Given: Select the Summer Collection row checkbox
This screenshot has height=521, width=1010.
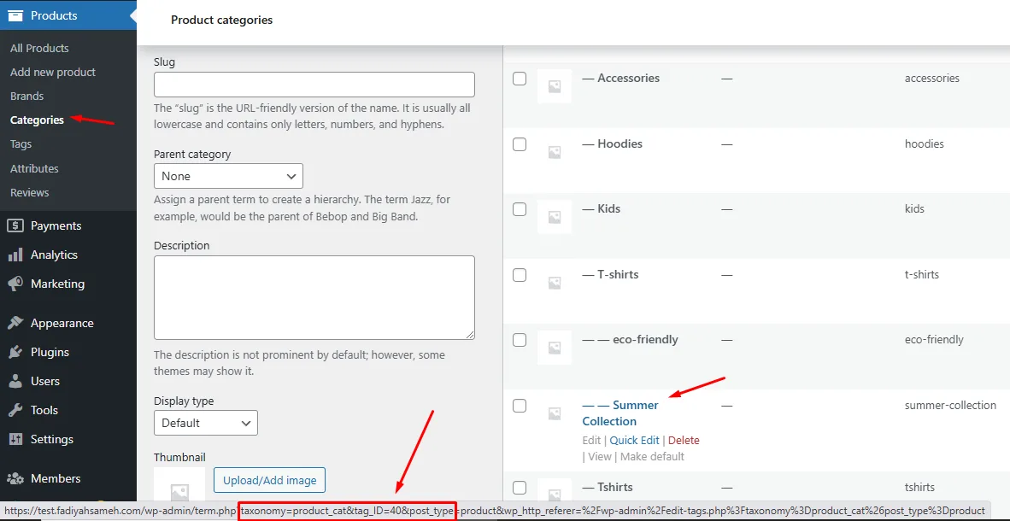Looking at the screenshot, I should pos(520,406).
